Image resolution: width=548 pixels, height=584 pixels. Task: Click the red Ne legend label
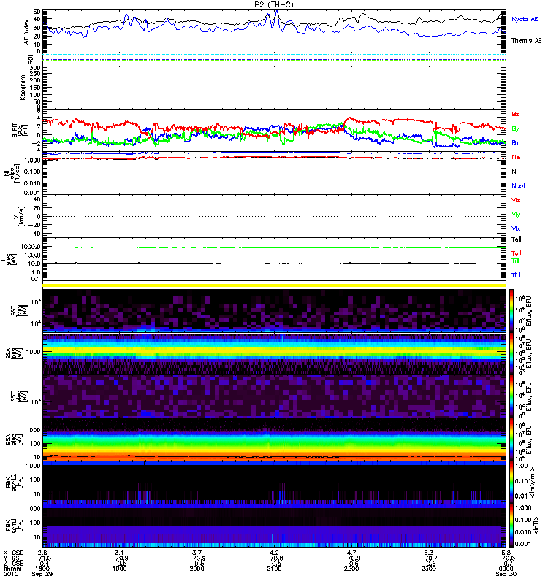point(516,157)
